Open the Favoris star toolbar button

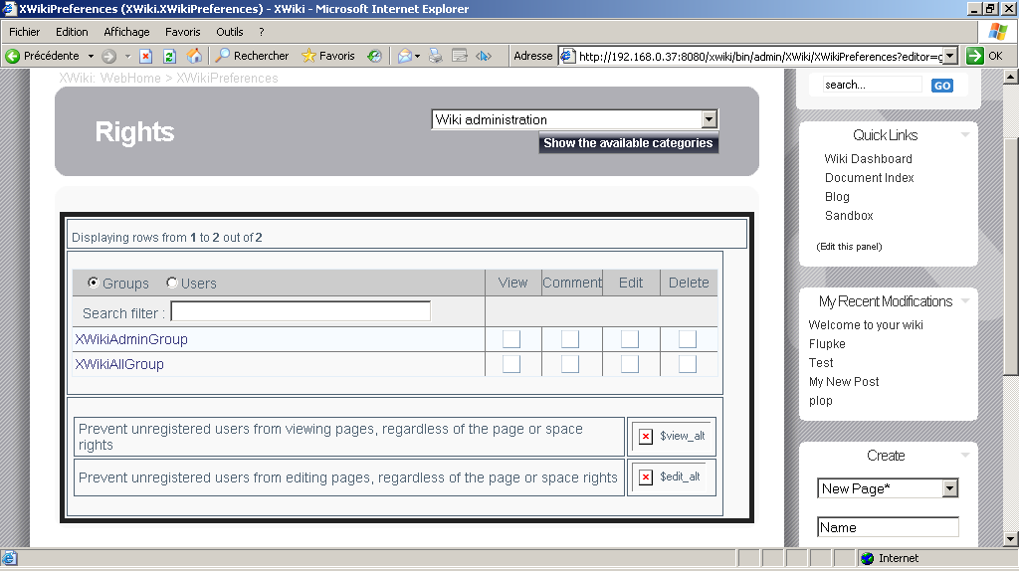[328, 56]
